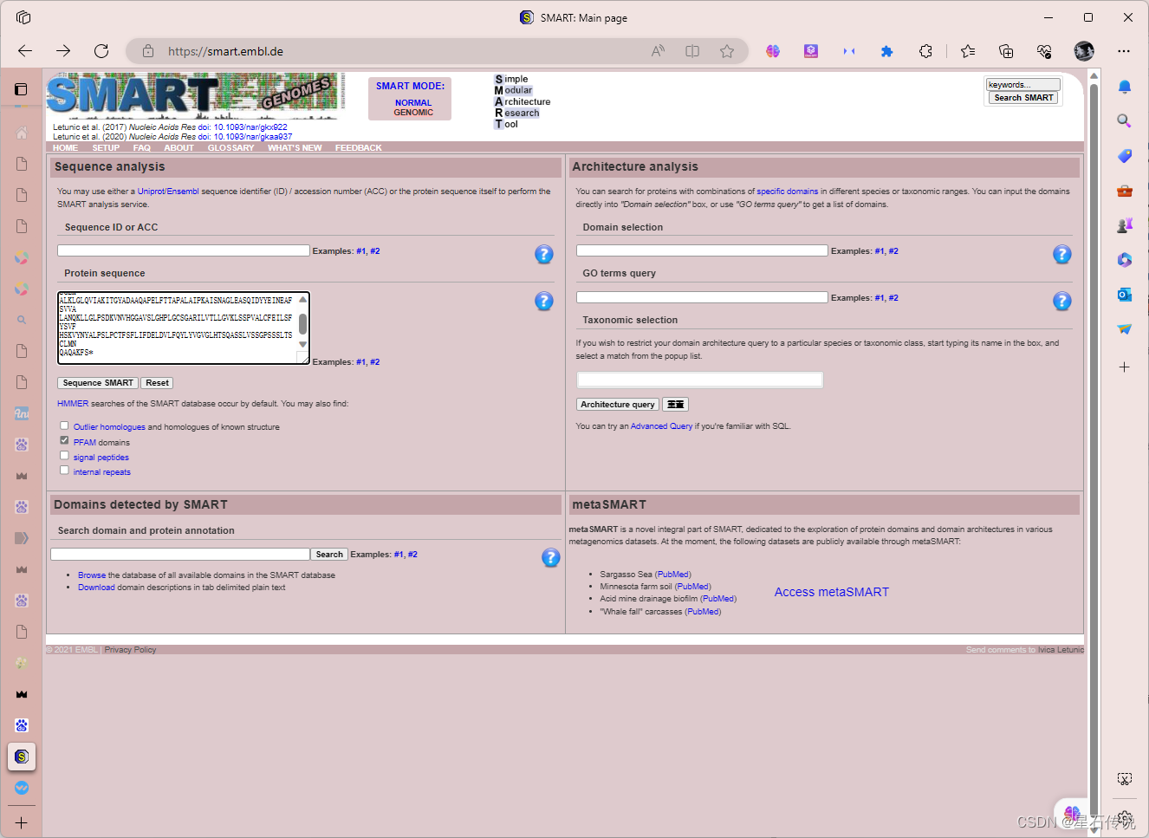Image resolution: width=1149 pixels, height=838 pixels.
Task: Open the Extensions menu outline puzzle icon
Action: click(x=925, y=51)
